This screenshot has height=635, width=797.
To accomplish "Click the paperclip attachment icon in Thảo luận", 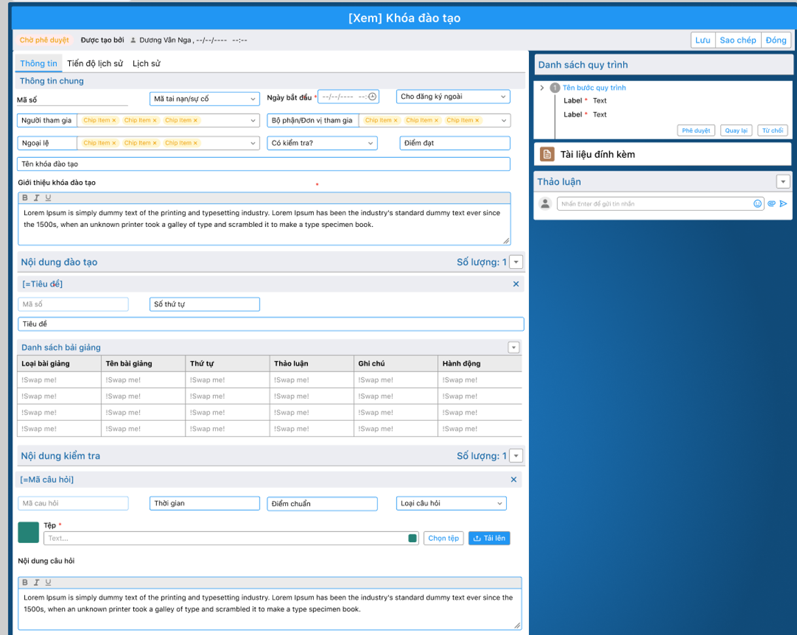I will pyautogui.click(x=772, y=204).
